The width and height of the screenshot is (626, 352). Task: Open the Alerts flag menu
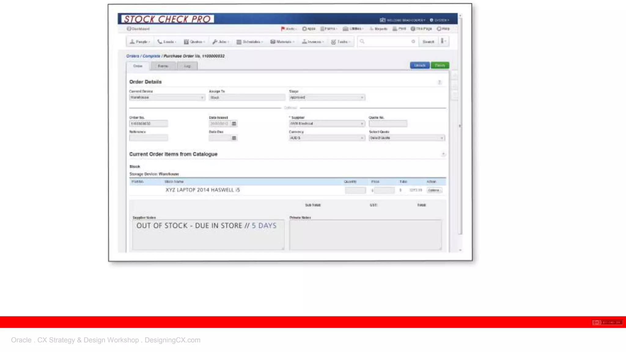289,29
